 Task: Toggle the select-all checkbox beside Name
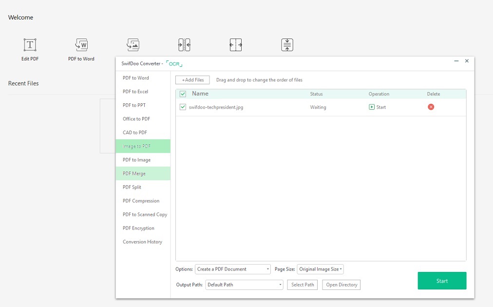(183, 94)
